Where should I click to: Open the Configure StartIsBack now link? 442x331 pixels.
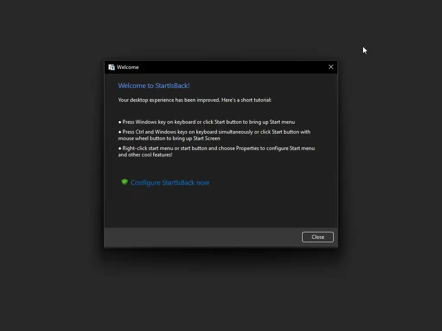click(x=170, y=183)
